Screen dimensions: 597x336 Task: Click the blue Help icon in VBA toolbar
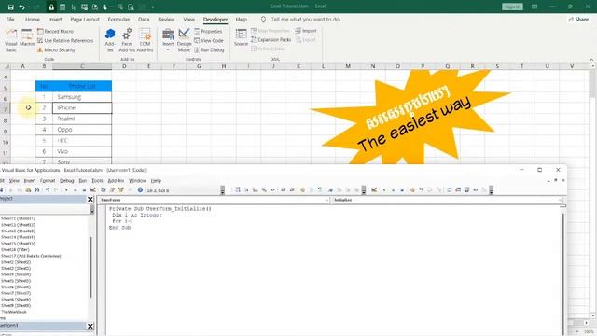click(140, 189)
